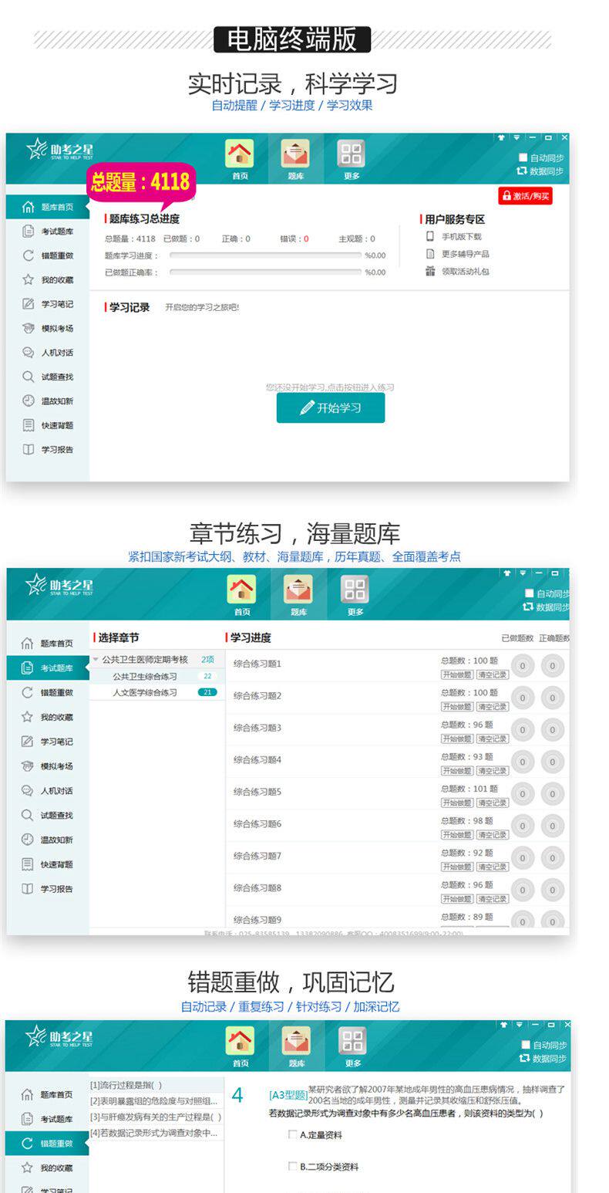Click the 综合练习题4 row title
This screenshot has width=609, height=1193.
(257, 760)
